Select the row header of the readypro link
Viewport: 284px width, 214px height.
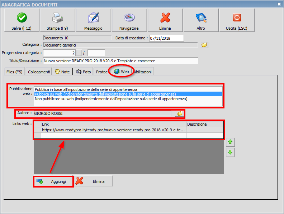pos(38,130)
